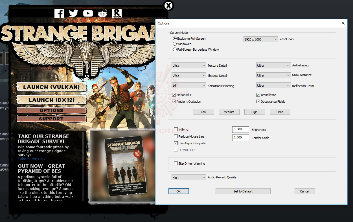Click Set to Default button

[x=243, y=191]
